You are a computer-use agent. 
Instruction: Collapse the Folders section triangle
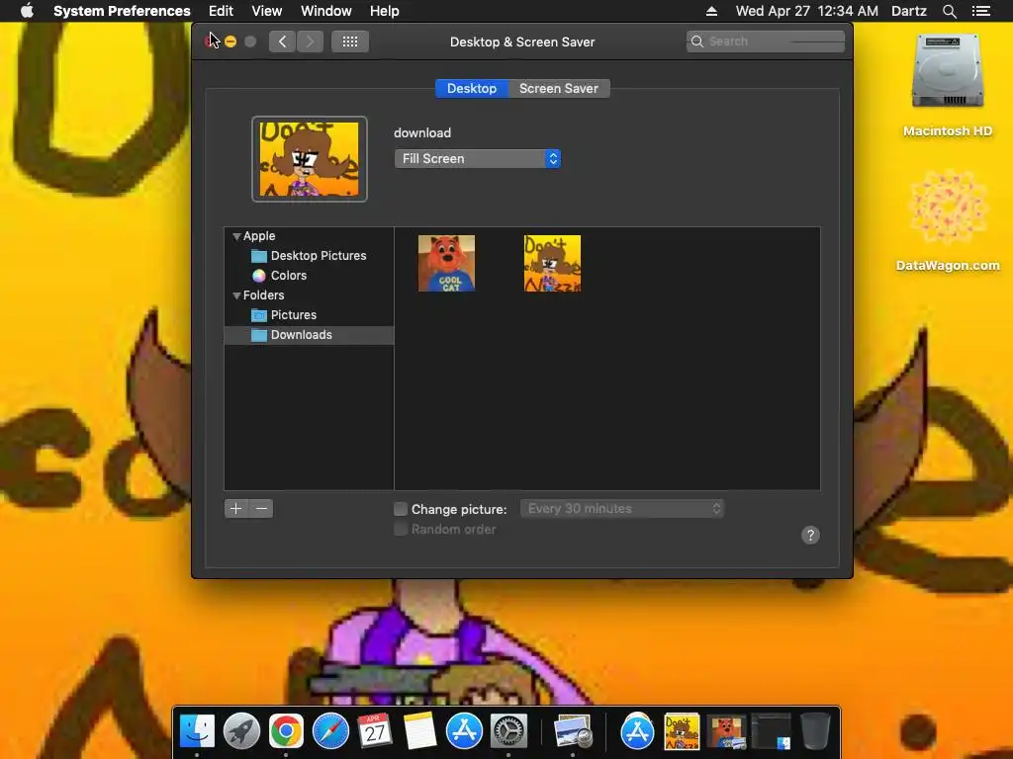click(x=236, y=295)
